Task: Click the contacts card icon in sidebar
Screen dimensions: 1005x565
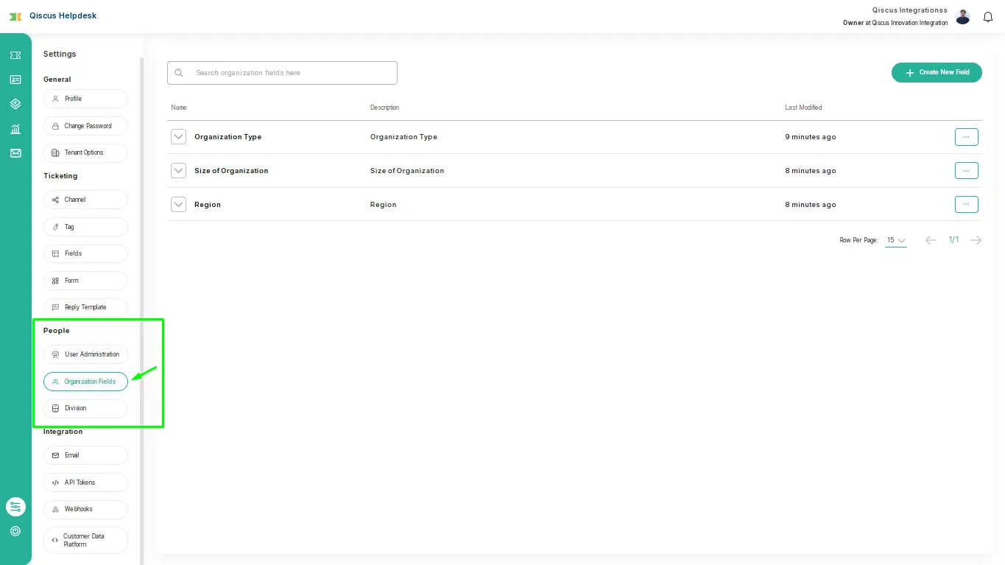Action: point(15,80)
